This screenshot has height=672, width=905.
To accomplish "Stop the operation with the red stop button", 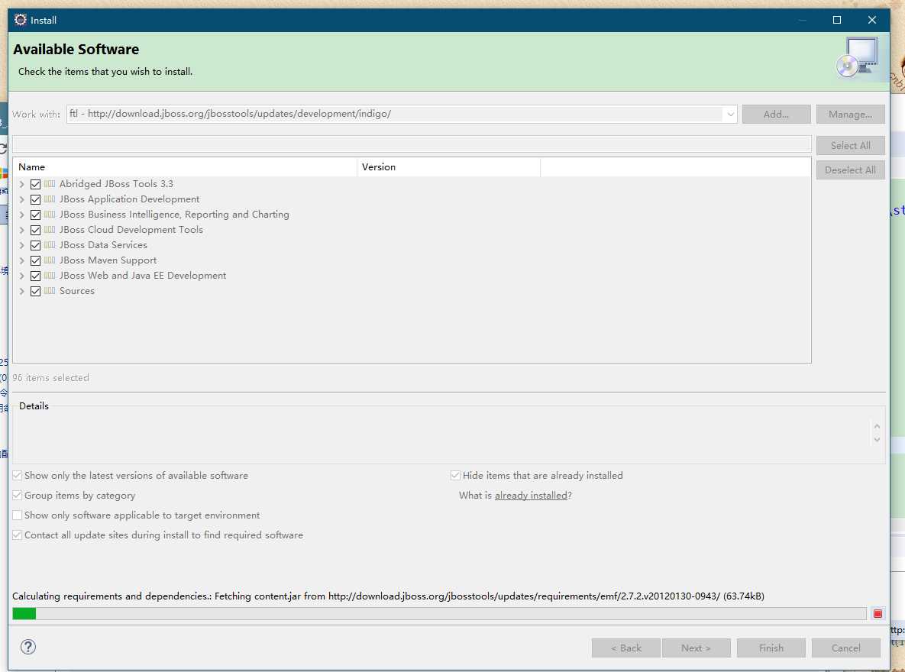I will pyautogui.click(x=878, y=613).
